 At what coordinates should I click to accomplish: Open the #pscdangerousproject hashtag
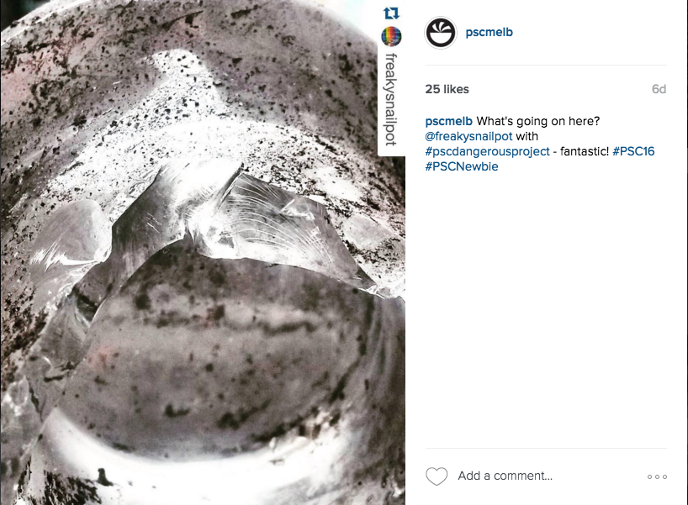[487, 151]
